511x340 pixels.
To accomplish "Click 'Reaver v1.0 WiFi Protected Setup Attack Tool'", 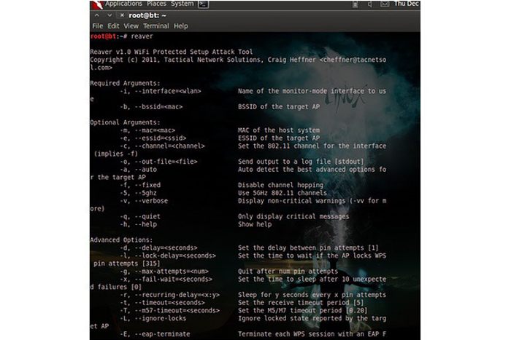I will click(x=172, y=52).
